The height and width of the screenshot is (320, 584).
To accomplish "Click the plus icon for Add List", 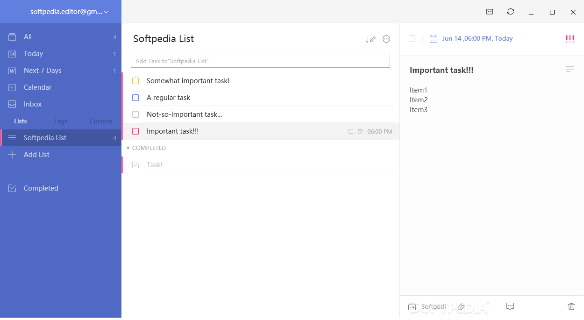I will pyautogui.click(x=12, y=155).
